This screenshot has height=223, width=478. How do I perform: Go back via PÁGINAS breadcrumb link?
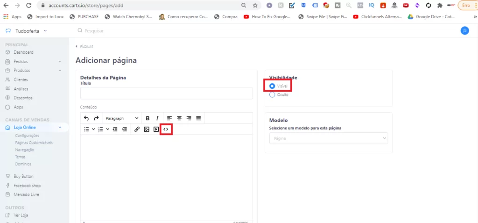pos(86,47)
